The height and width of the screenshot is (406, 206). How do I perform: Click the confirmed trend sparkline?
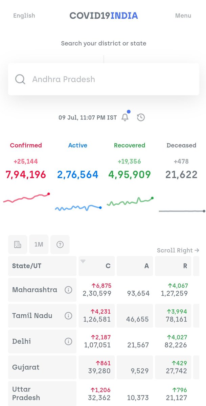[x=26, y=198]
